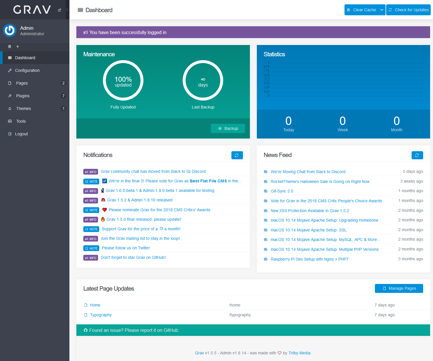Refresh the News Feed panel
The width and height of the screenshot is (433, 361).
417,155
